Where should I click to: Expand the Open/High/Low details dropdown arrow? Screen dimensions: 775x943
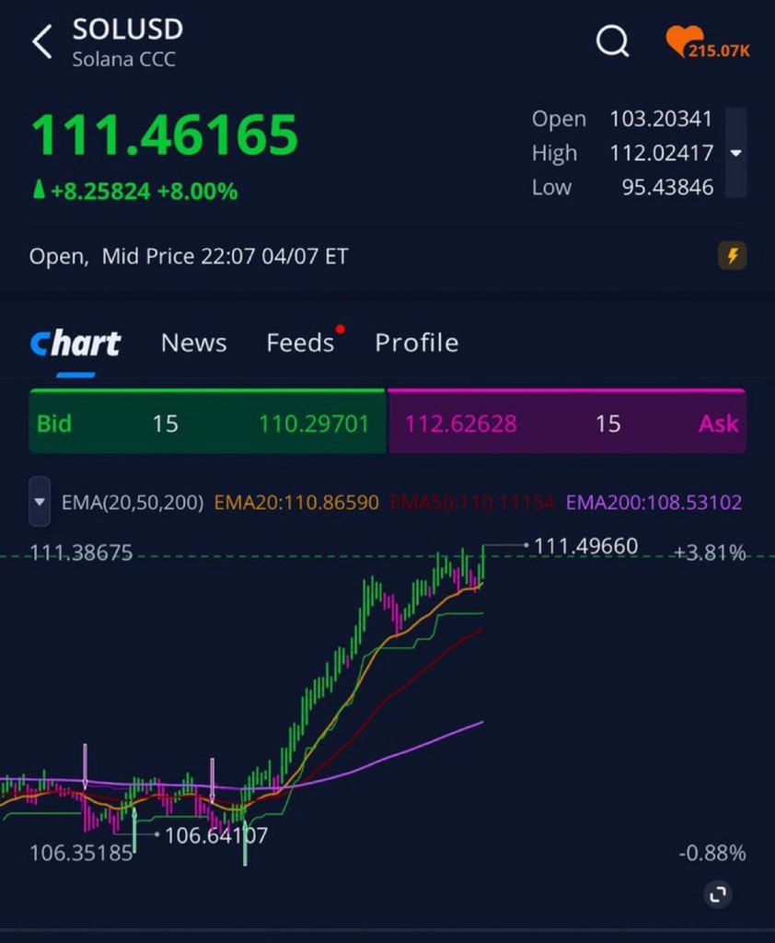tap(736, 153)
